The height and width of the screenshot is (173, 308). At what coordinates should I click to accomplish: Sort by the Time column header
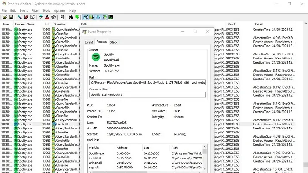point(7,24)
